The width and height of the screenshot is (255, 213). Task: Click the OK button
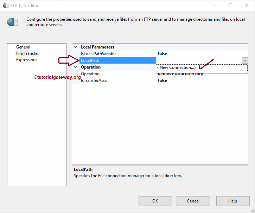point(155,201)
